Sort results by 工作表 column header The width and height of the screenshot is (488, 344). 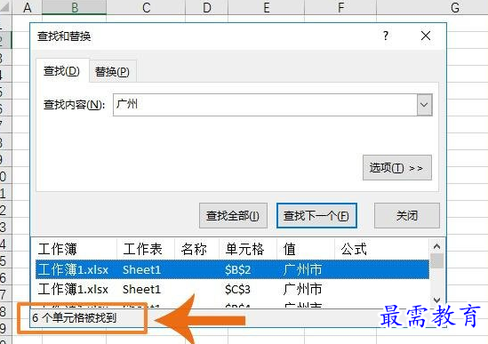click(146, 249)
